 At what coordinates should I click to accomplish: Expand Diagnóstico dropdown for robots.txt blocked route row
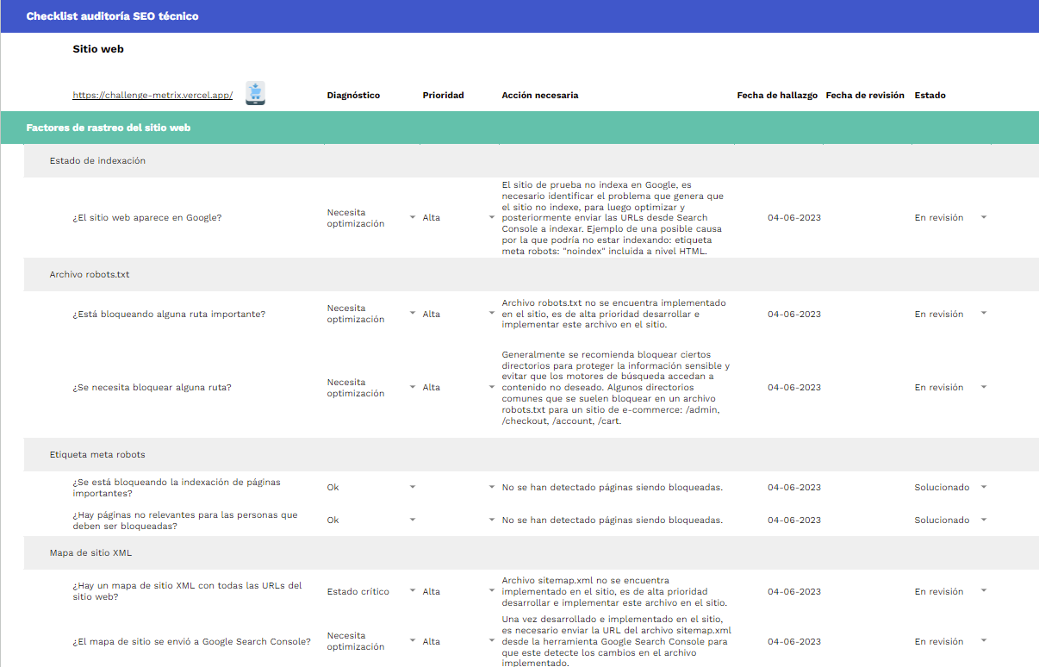coord(412,314)
